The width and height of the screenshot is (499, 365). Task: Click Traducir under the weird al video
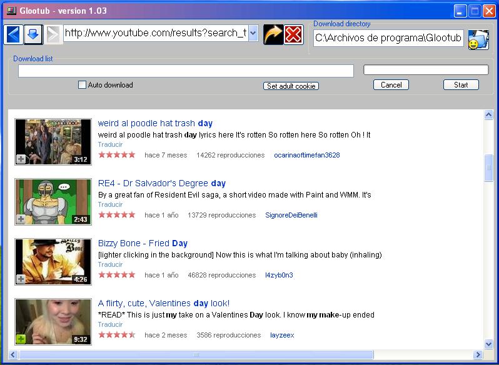[x=110, y=144]
